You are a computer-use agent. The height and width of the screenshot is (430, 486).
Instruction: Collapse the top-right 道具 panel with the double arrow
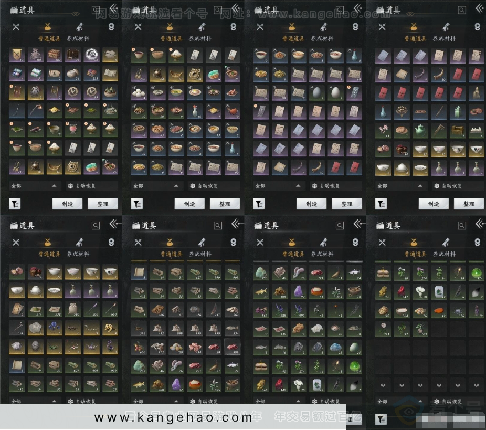480,8
